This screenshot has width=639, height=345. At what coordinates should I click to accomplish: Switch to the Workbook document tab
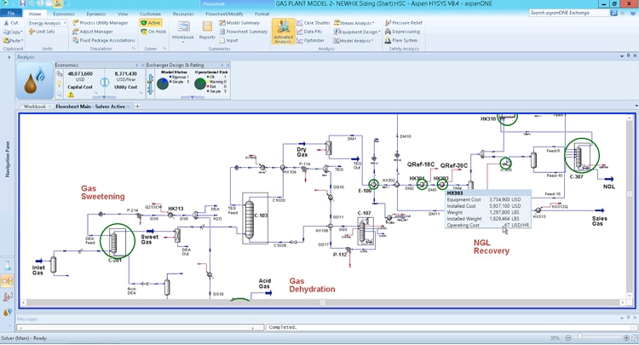pyautogui.click(x=35, y=106)
